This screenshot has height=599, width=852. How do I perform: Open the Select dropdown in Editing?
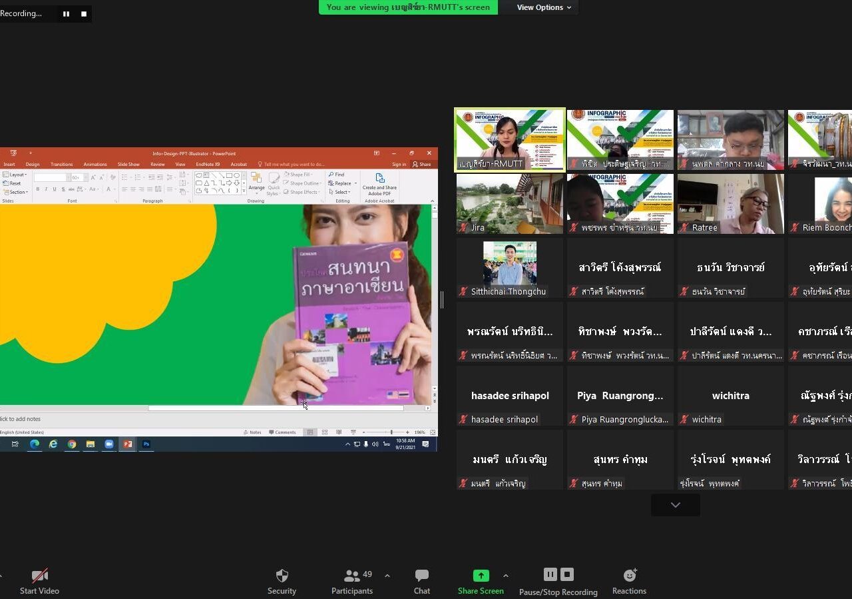click(339, 192)
